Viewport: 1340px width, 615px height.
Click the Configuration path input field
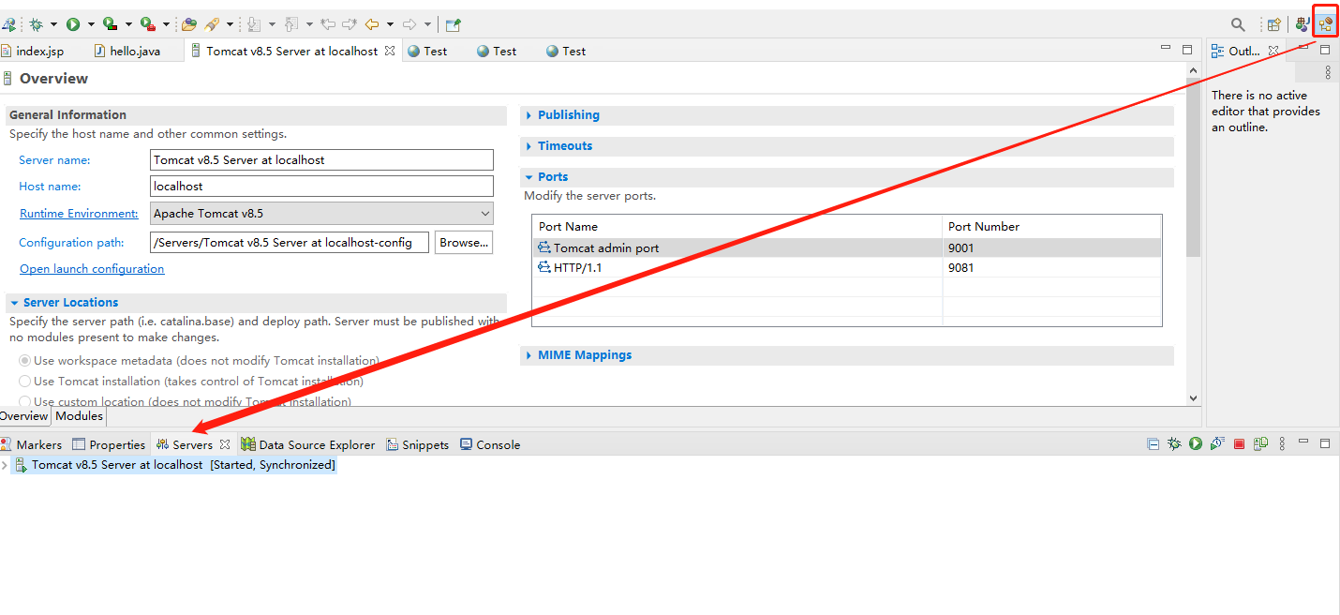[x=290, y=242]
